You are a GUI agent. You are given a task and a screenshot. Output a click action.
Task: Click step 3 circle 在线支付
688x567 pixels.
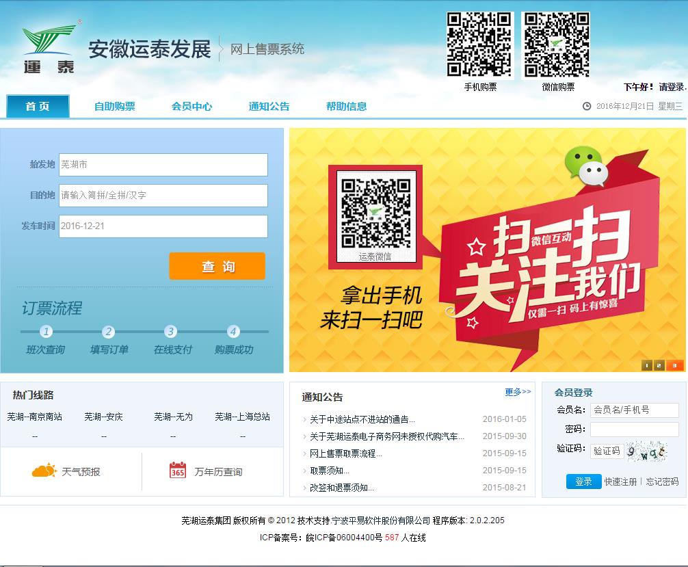click(171, 331)
